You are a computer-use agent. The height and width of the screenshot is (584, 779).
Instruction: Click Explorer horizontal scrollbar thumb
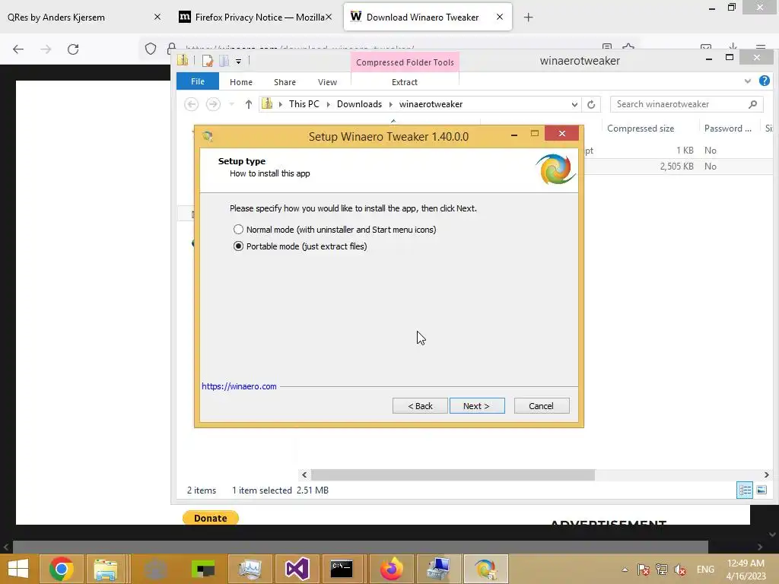click(x=453, y=474)
